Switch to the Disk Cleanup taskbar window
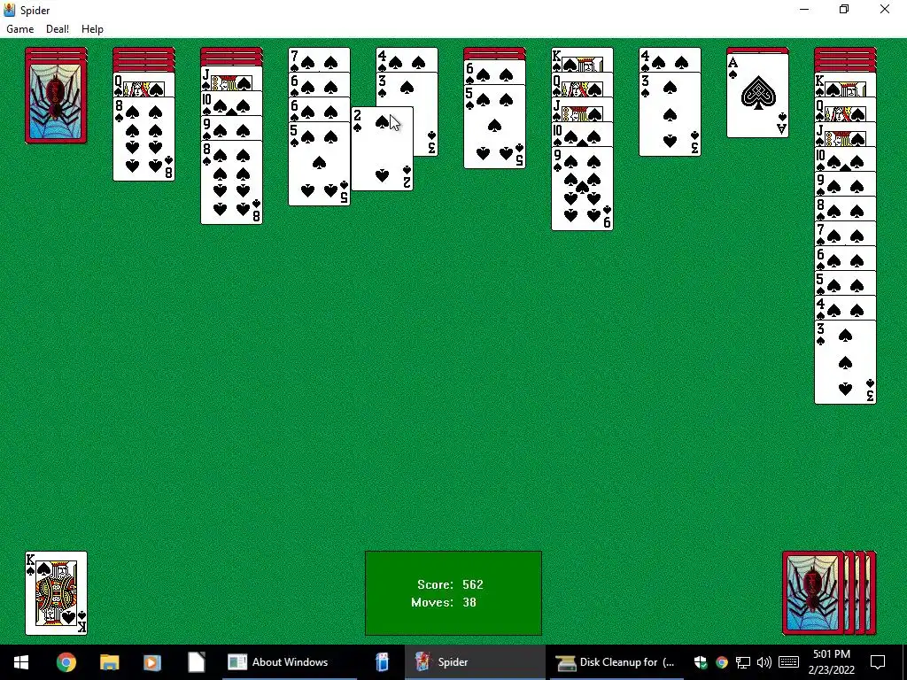Image resolution: width=907 pixels, height=680 pixels. point(616,662)
